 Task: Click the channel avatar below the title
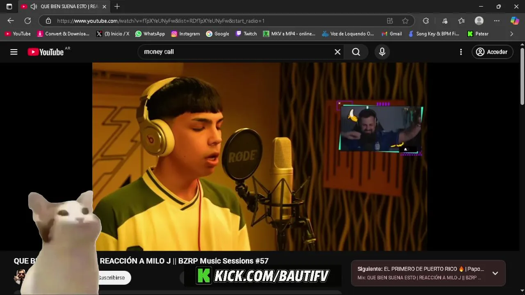(x=19, y=277)
